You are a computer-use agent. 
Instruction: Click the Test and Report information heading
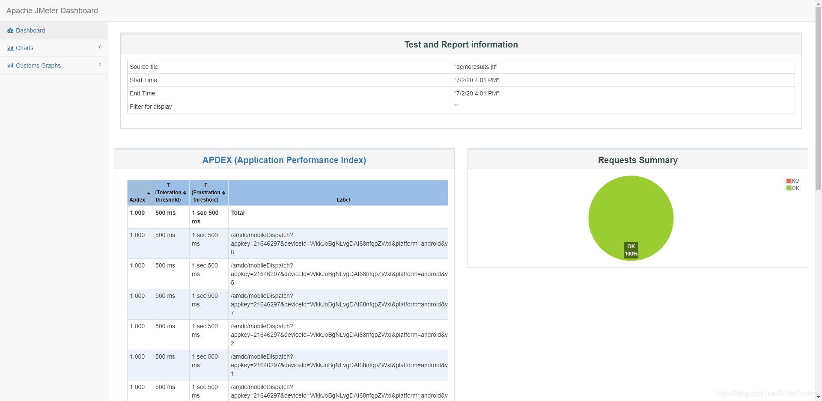pos(461,45)
